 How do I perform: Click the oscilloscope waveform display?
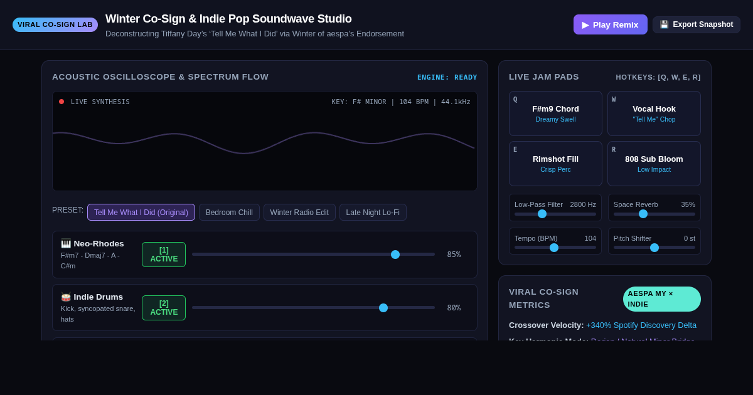pyautogui.click(x=265, y=141)
